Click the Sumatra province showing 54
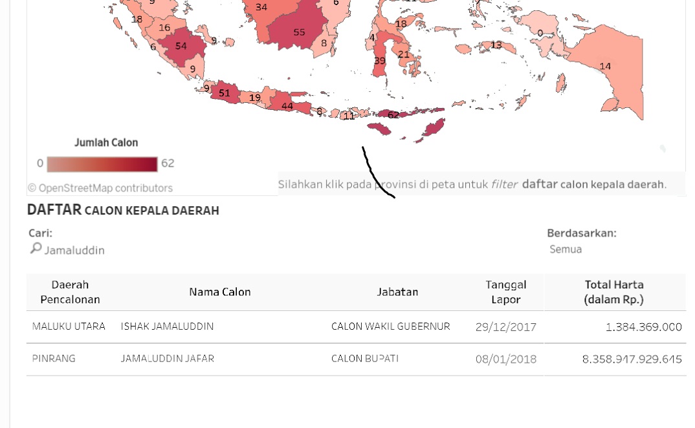This screenshot has height=428, width=695. coord(181,45)
